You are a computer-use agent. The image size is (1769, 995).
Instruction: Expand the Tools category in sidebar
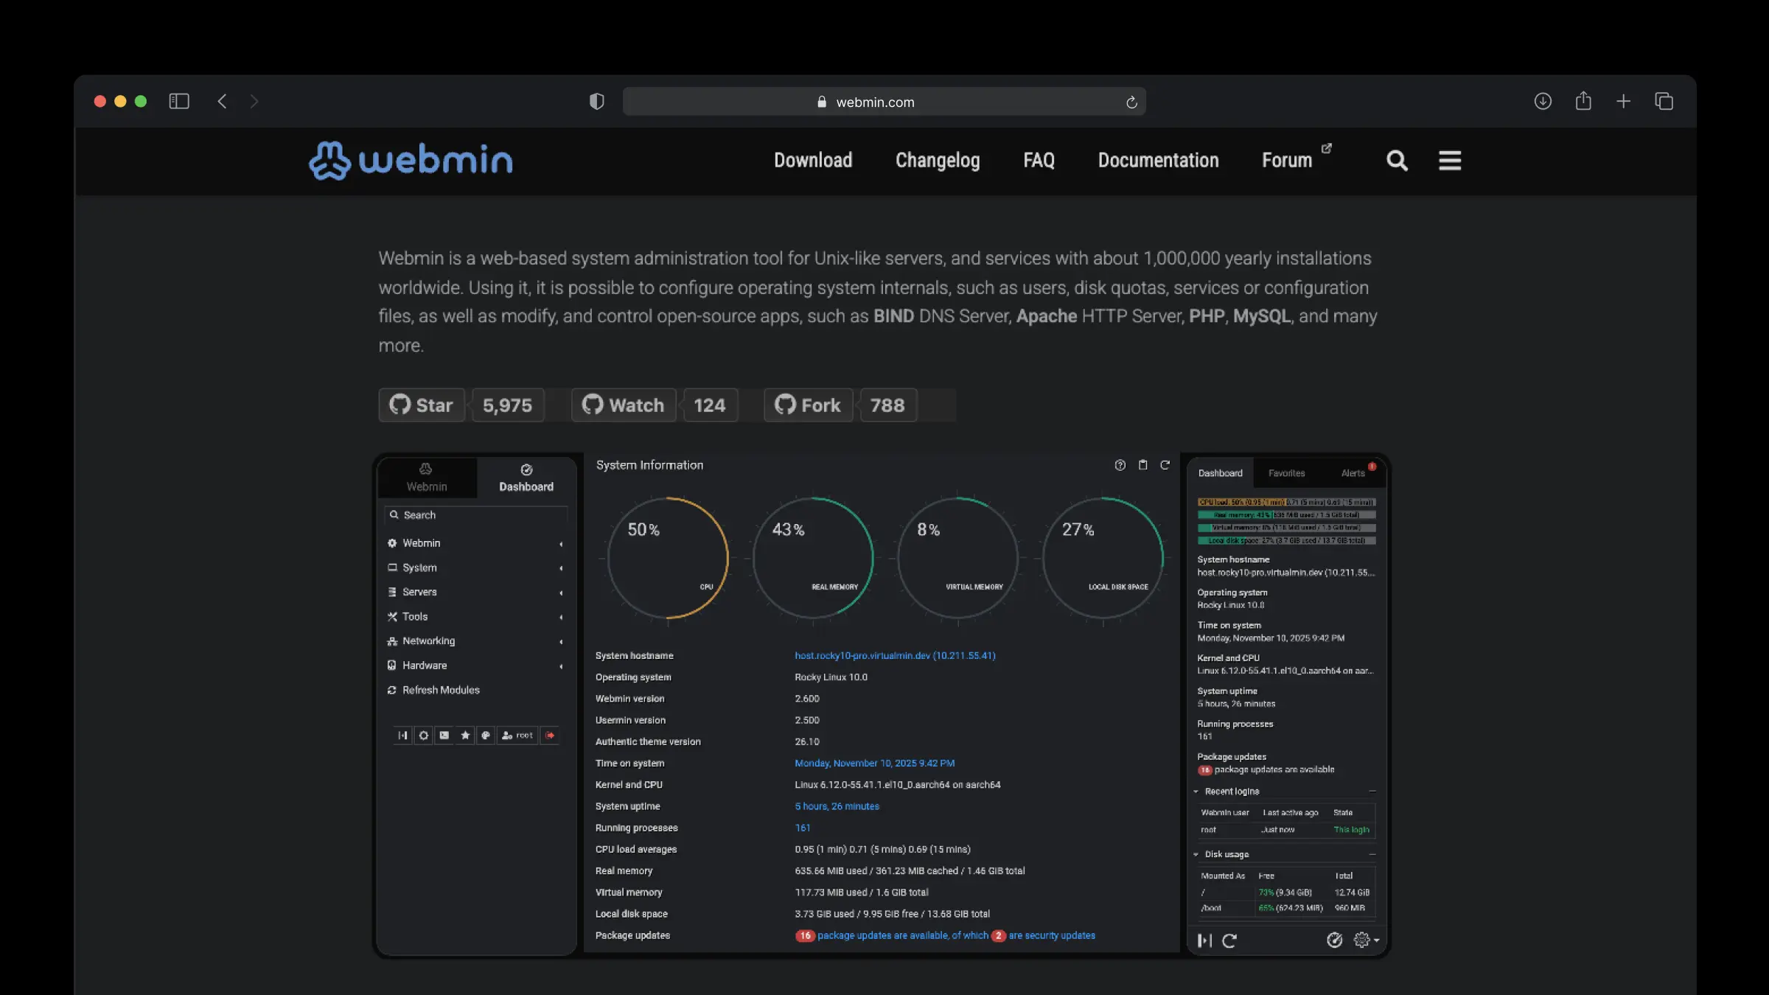pos(475,617)
